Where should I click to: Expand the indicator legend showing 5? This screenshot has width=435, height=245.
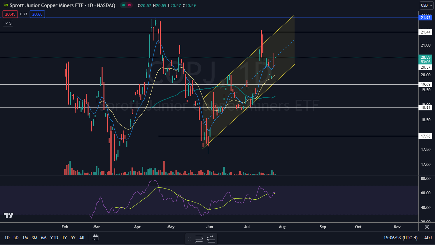(x=8, y=23)
